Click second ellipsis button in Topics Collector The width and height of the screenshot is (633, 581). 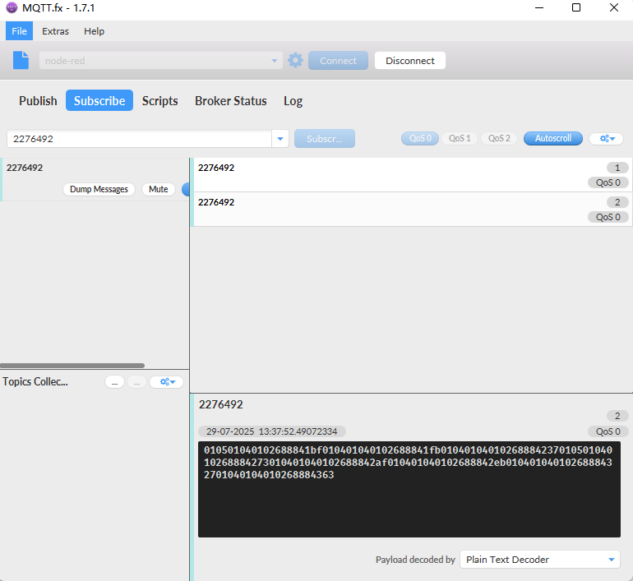136,381
